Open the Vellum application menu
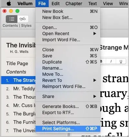The width and height of the screenshot is (129, 137). 25,4
